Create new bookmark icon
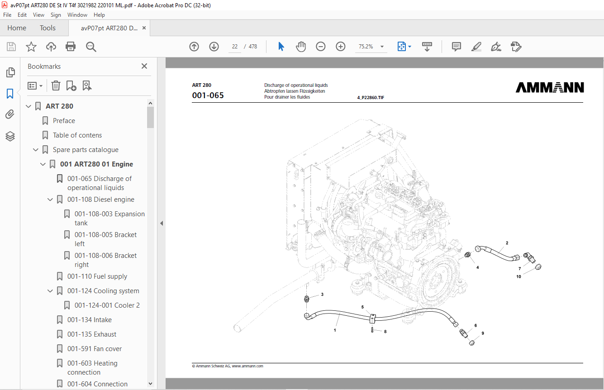Screen dimensions: 604x390 tap(71, 86)
